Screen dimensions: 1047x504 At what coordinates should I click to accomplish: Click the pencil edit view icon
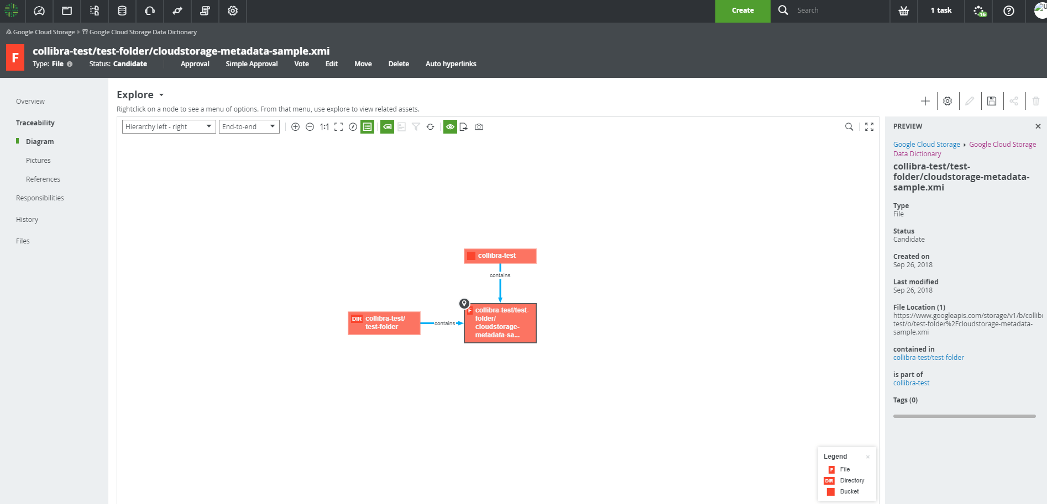970,101
